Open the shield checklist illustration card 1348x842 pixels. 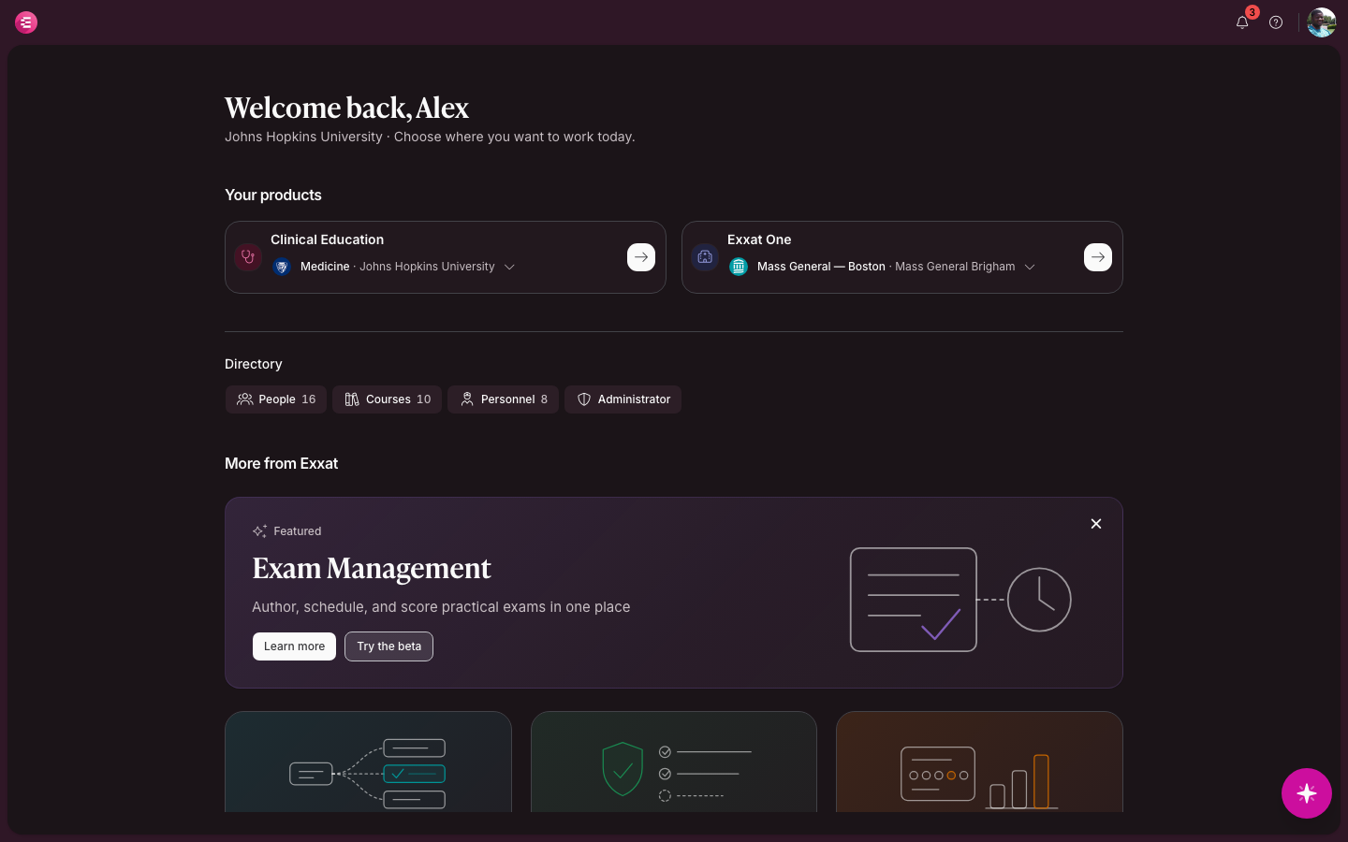click(674, 762)
